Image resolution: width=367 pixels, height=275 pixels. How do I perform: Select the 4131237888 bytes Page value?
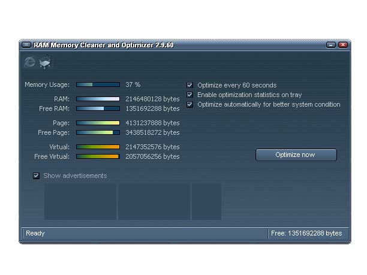point(152,123)
